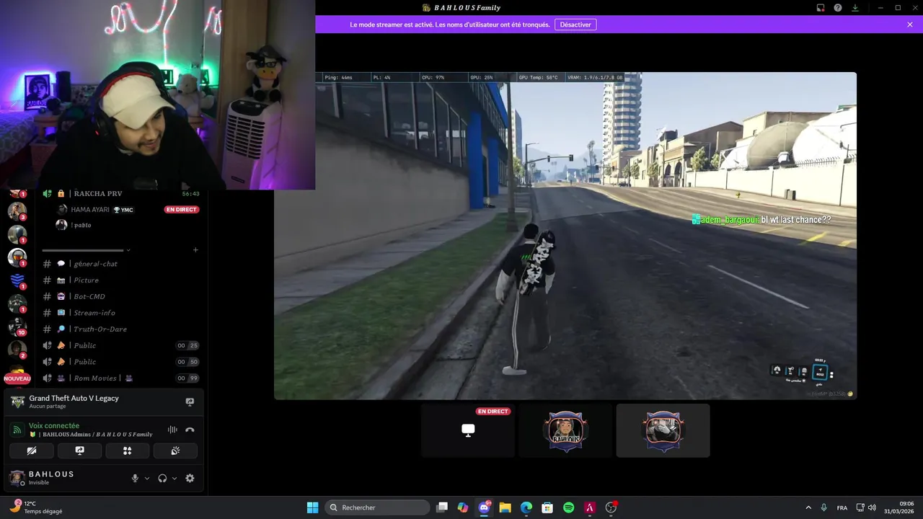Image resolution: width=923 pixels, height=519 pixels.
Task: Open server icon with badge 2
Action: pyautogui.click(x=17, y=350)
